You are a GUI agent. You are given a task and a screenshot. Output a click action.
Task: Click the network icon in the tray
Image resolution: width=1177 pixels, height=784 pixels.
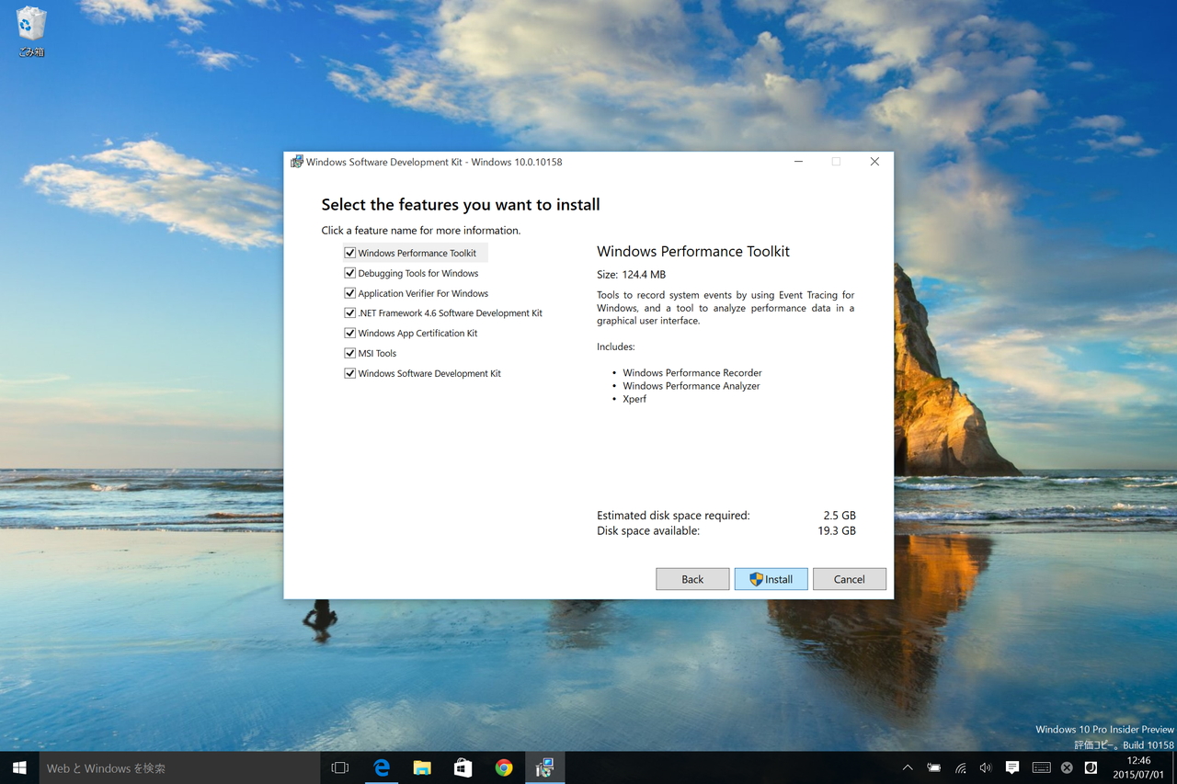(960, 767)
